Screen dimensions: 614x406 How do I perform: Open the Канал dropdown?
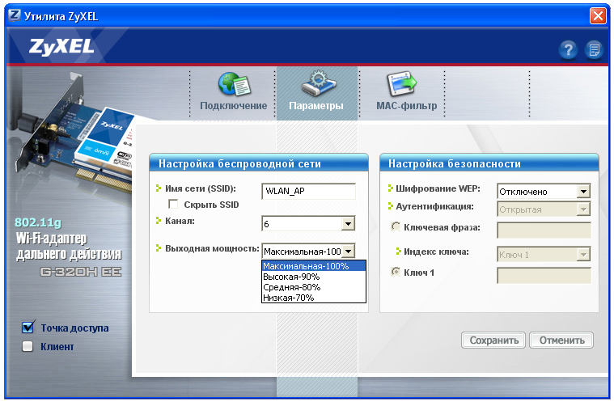348,223
